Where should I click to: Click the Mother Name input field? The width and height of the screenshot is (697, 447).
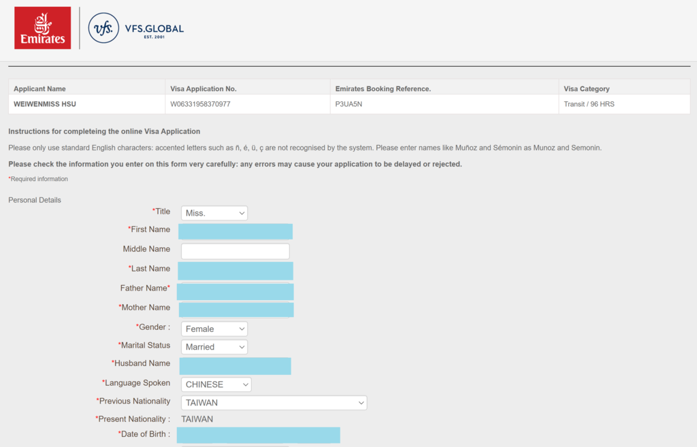pyautogui.click(x=236, y=310)
